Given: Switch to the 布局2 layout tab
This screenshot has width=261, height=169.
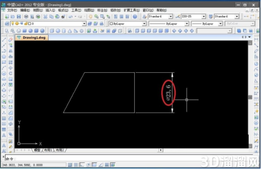Looking at the screenshot, I should [x=60, y=150].
